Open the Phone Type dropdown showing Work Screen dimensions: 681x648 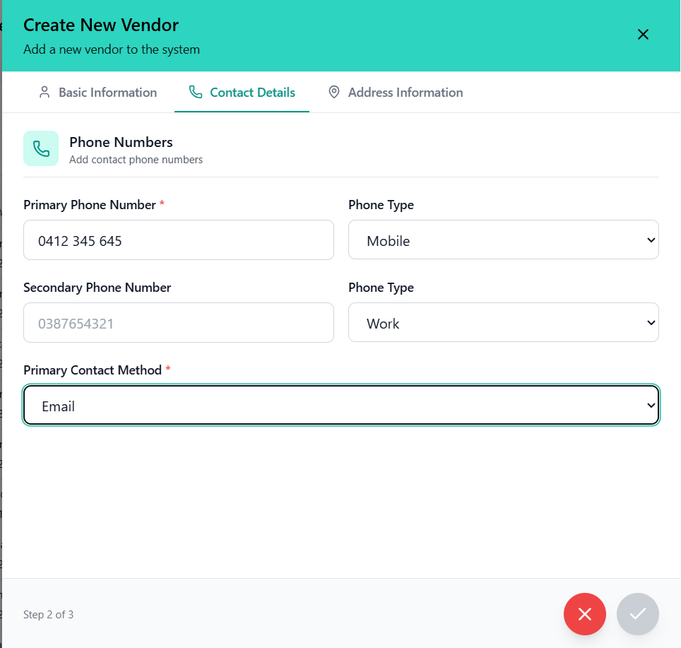(x=503, y=322)
